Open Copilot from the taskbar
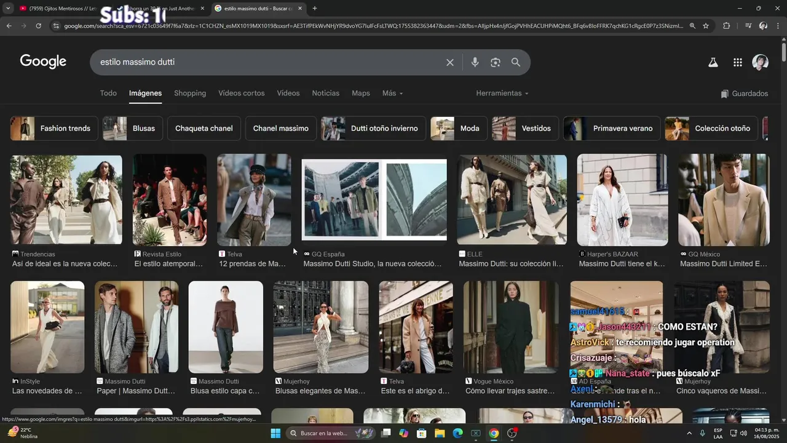Viewport: 787px width, 443px height. point(403,433)
